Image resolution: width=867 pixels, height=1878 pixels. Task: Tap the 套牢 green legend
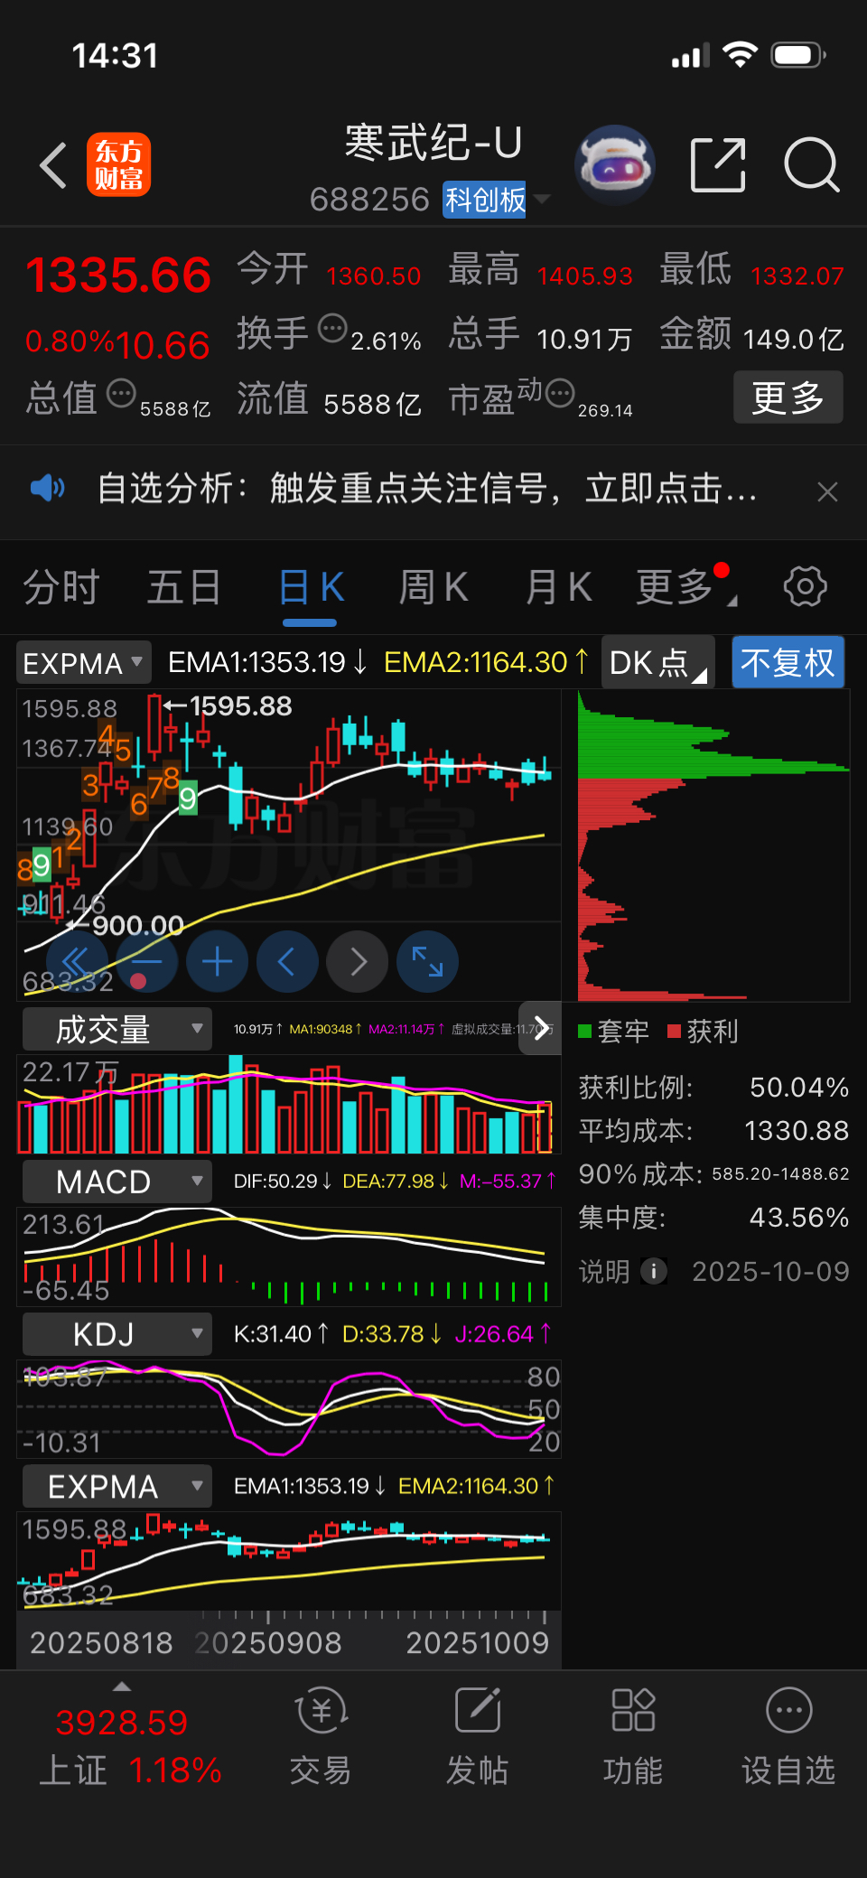point(613,1031)
